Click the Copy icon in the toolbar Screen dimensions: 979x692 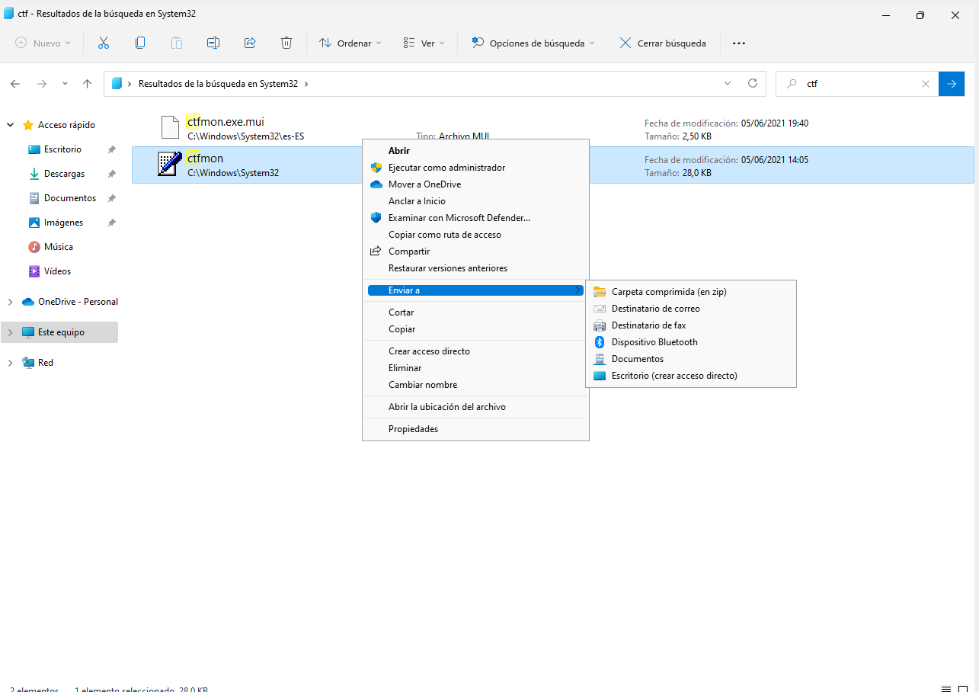pyautogui.click(x=140, y=43)
